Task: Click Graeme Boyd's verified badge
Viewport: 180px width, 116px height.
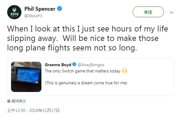Action: (74, 64)
